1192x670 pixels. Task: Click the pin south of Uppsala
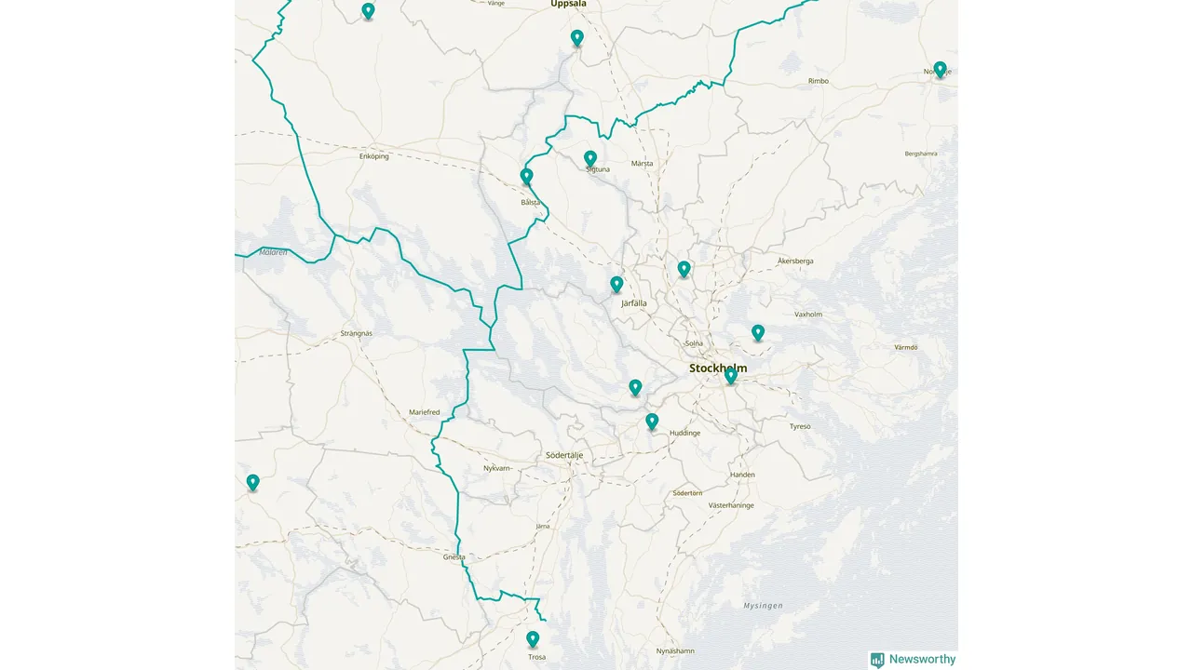click(577, 38)
